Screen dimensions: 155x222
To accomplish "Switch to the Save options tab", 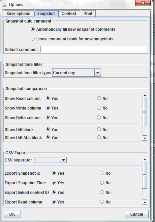I will (18, 14).
